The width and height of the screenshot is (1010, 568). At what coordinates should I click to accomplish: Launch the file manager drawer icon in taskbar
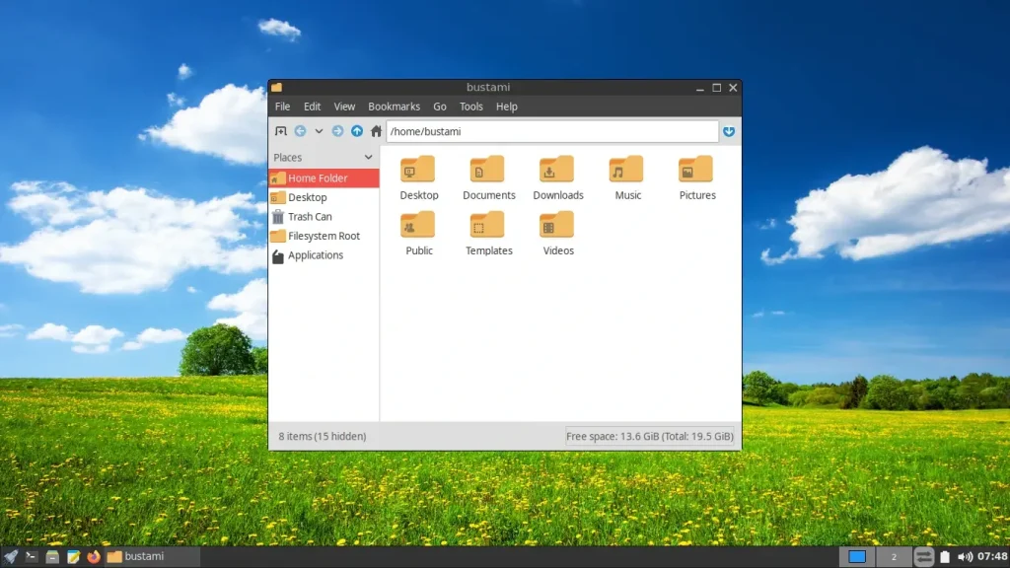tap(52, 556)
